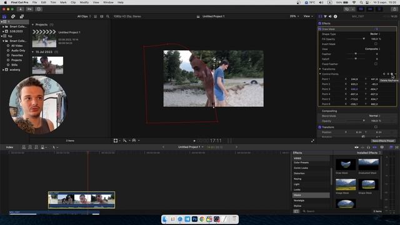The image size is (400, 225).
Task: Enable the Fixed Feather checkbox
Action: (x=376, y=64)
